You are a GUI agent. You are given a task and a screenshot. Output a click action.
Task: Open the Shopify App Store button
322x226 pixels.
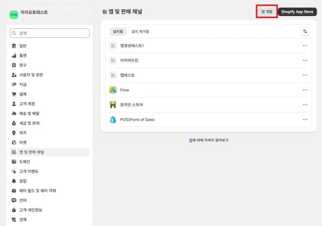click(x=297, y=11)
